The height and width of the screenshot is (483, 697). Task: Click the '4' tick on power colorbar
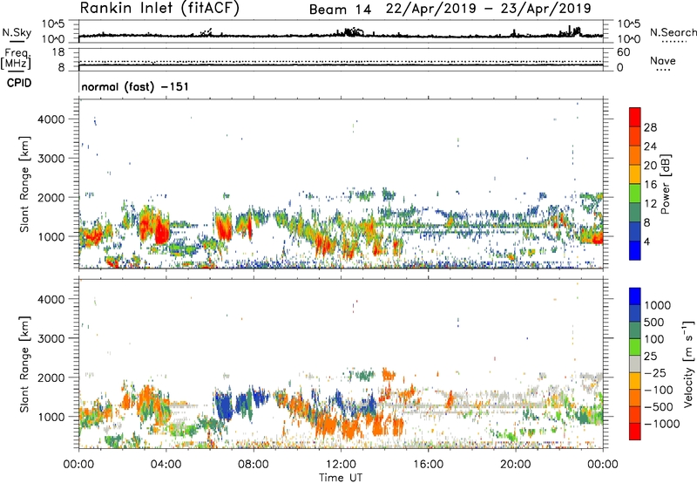646,241
